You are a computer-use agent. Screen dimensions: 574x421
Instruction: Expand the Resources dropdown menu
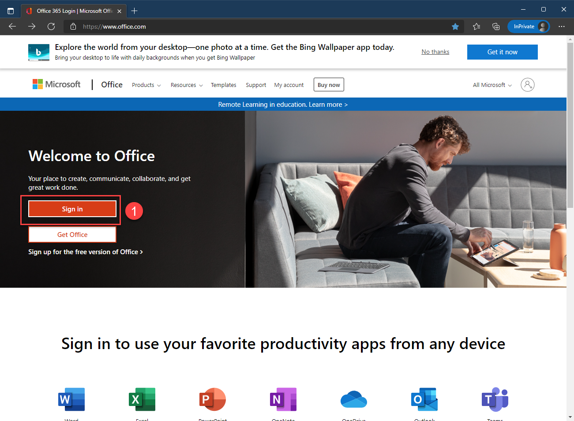coord(186,85)
